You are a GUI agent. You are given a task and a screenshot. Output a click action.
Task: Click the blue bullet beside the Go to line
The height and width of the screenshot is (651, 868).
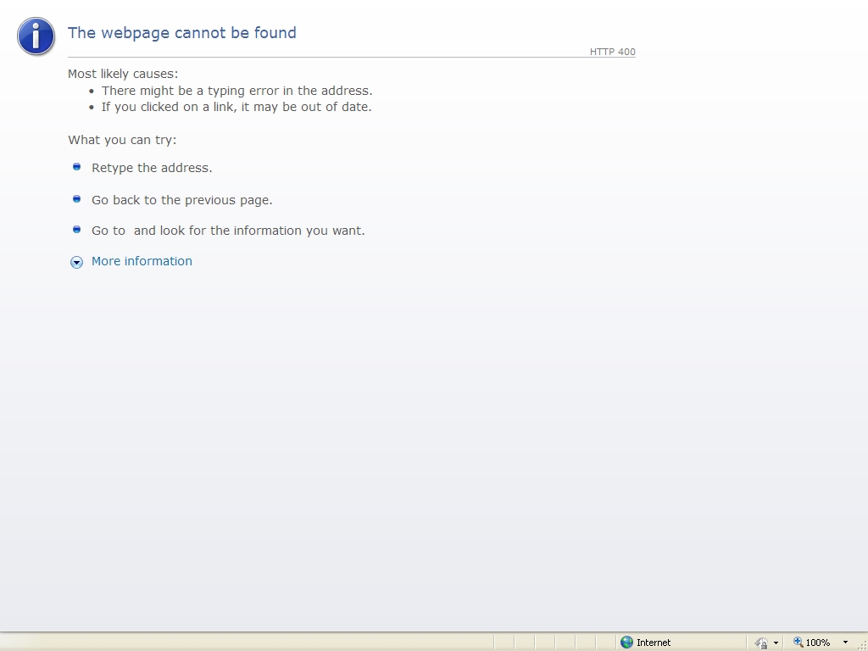pos(76,229)
